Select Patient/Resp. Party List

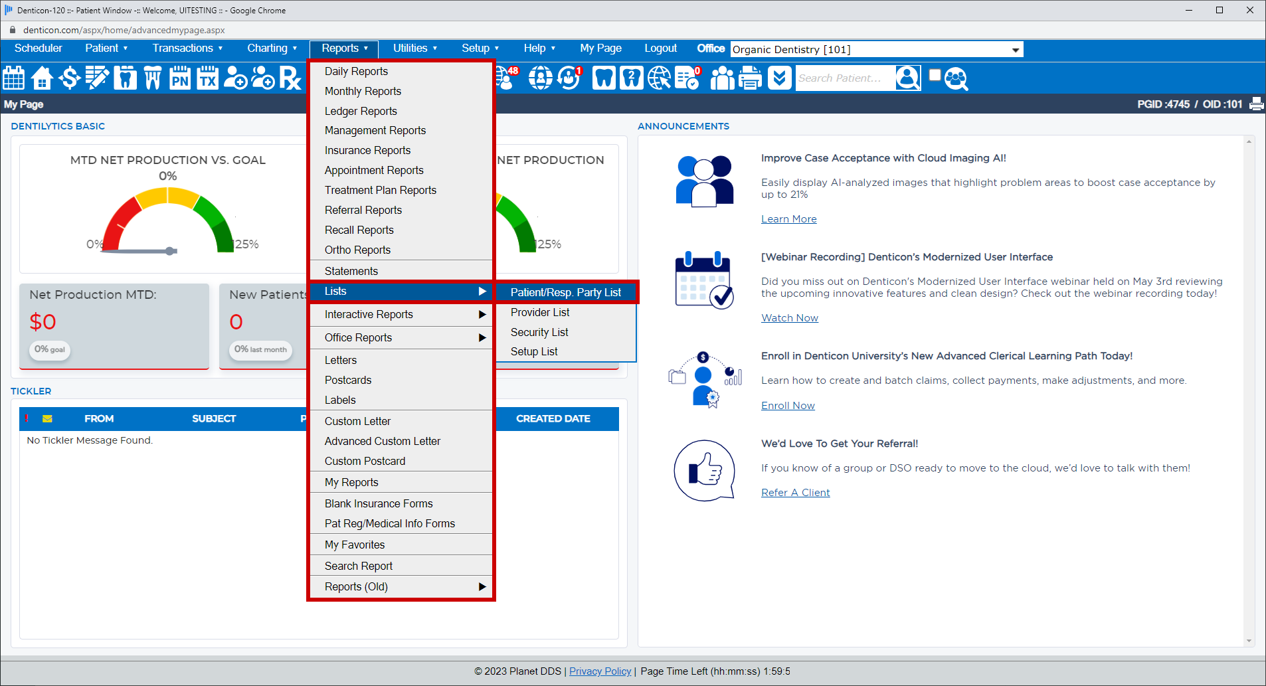[566, 292]
